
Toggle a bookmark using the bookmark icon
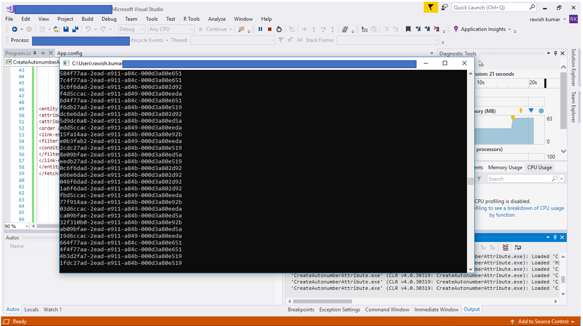[x=408, y=29]
